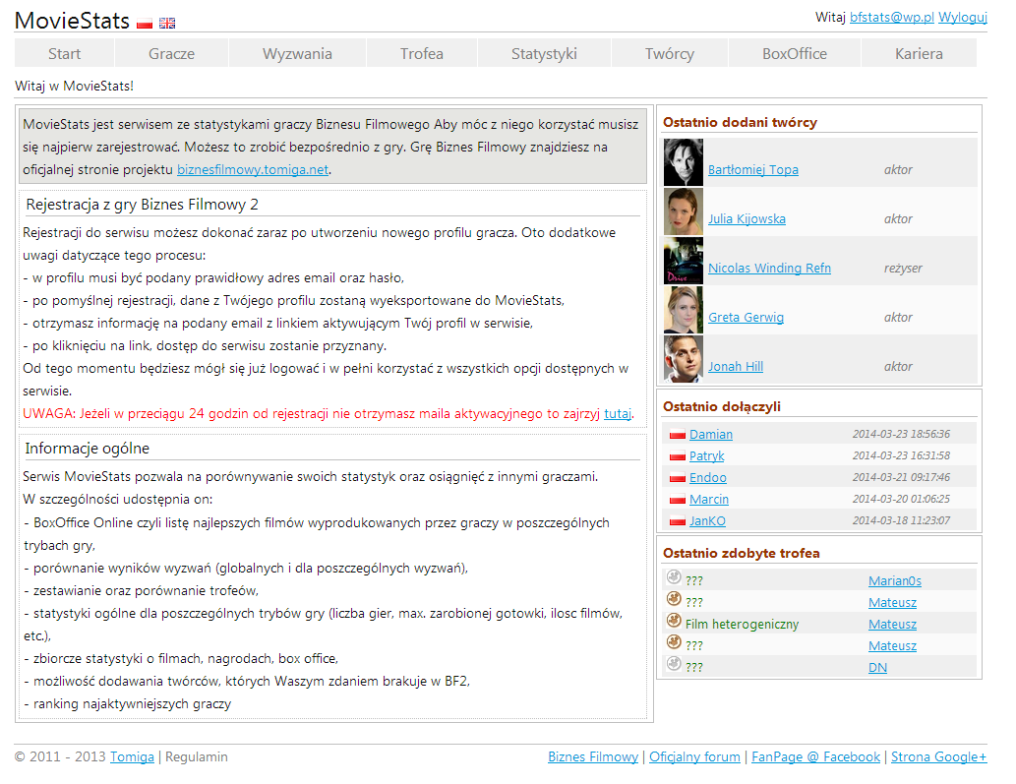Click the Drive poster thumbnail
Image resolution: width=1016 pixels, height=784 pixels.
point(683,261)
